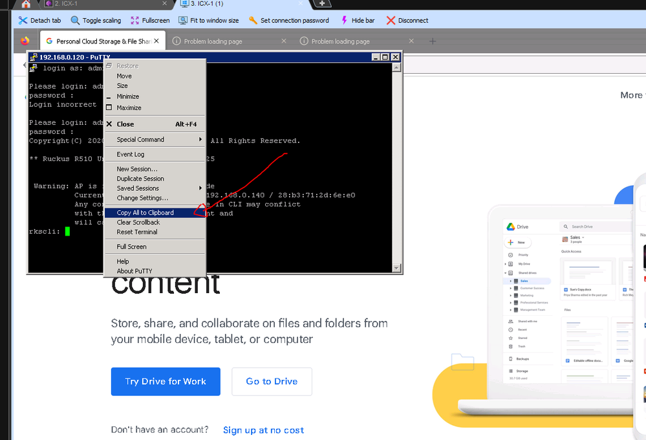The image size is (646, 440).
Task: Click the PuTTY terminal scrollbar down arrow
Action: [x=396, y=268]
